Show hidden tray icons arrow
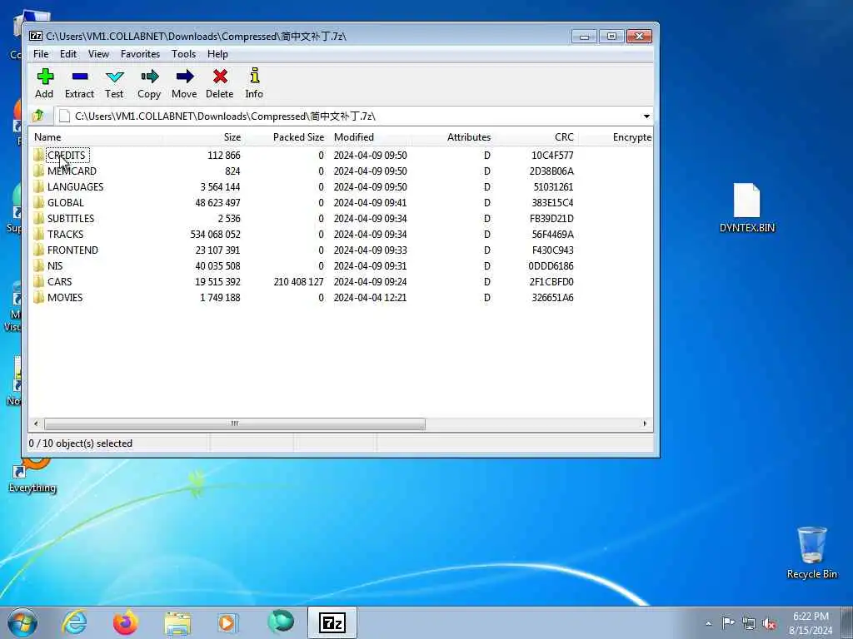 point(708,623)
